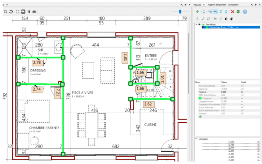Collapse the Par défaut tree group

tap(196, 25)
